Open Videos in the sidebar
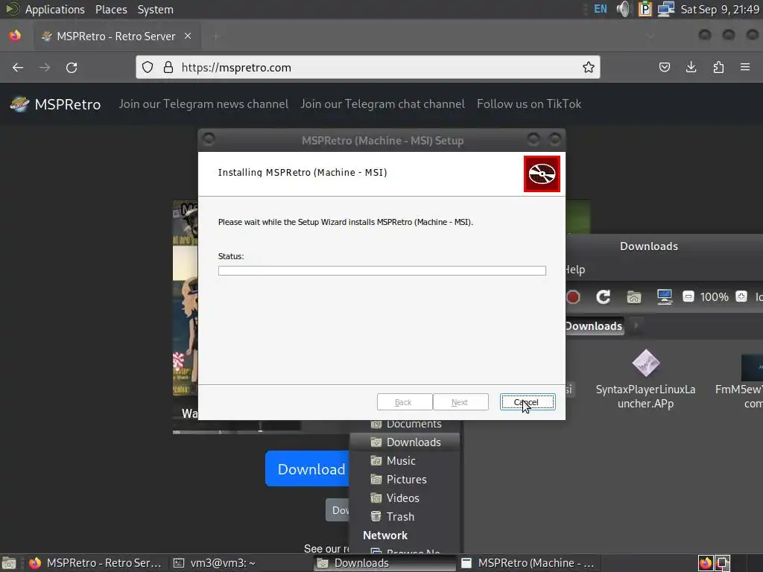 click(405, 498)
